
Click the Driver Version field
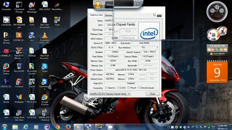(131, 70)
